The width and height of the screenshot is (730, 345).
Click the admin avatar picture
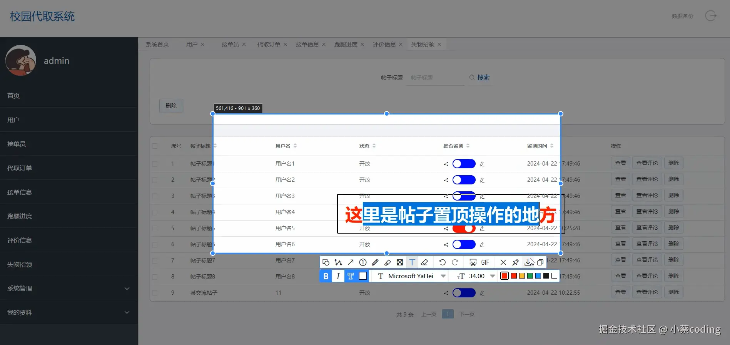pyautogui.click(x=21, y=60)
